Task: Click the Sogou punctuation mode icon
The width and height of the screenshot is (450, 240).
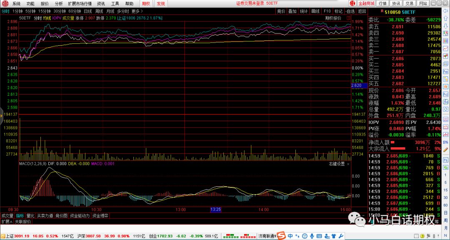Action: pos(297,236)
